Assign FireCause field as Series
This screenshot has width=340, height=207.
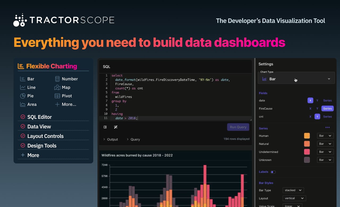327,109
